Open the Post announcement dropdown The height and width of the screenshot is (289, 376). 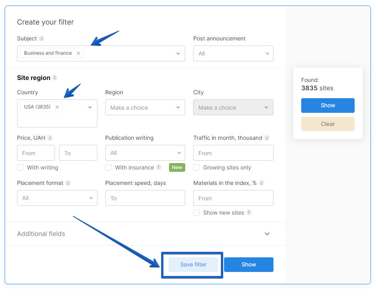233,53
